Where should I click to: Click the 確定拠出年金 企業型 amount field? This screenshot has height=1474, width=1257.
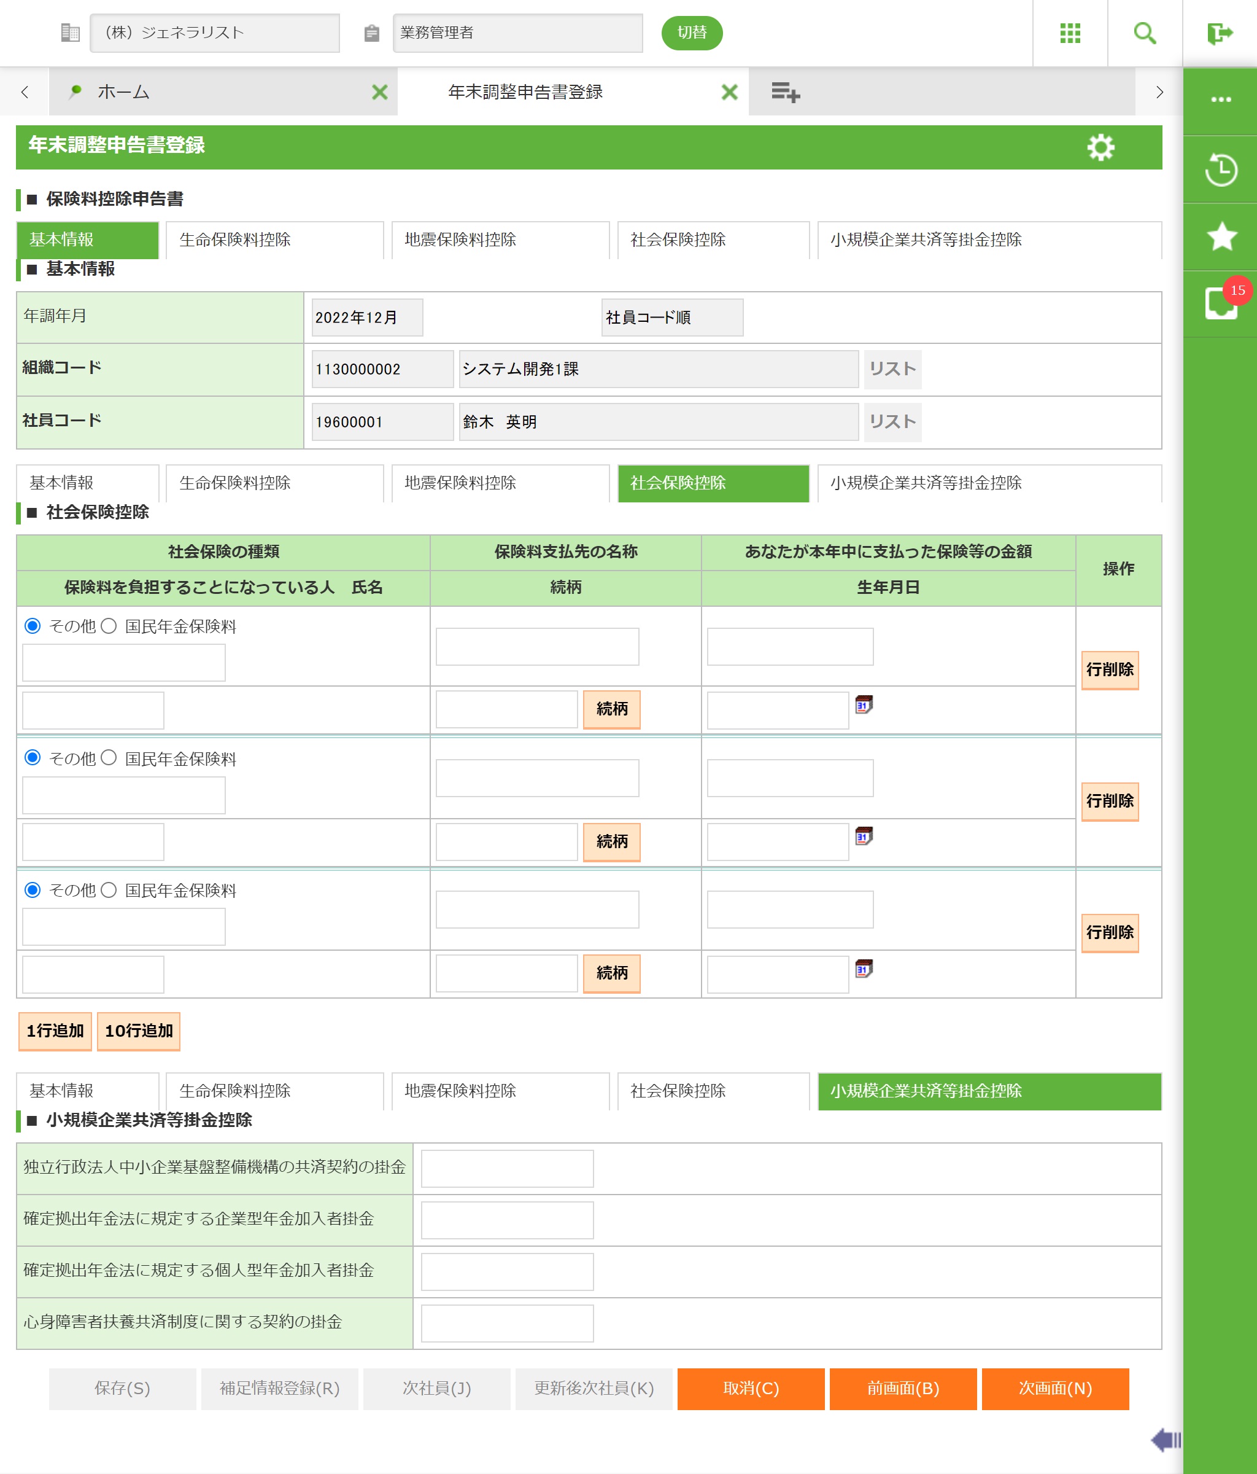pos(506,1219)
